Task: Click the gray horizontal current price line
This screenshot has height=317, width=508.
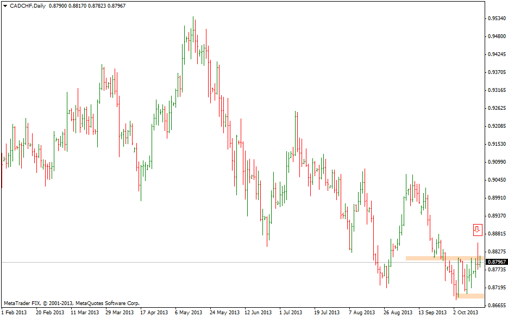Action: pos(217,262)
